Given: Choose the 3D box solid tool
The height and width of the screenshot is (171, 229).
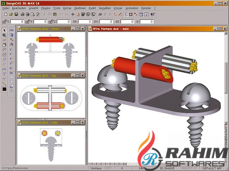Looking at the screenshot, I should coord(4,45).
